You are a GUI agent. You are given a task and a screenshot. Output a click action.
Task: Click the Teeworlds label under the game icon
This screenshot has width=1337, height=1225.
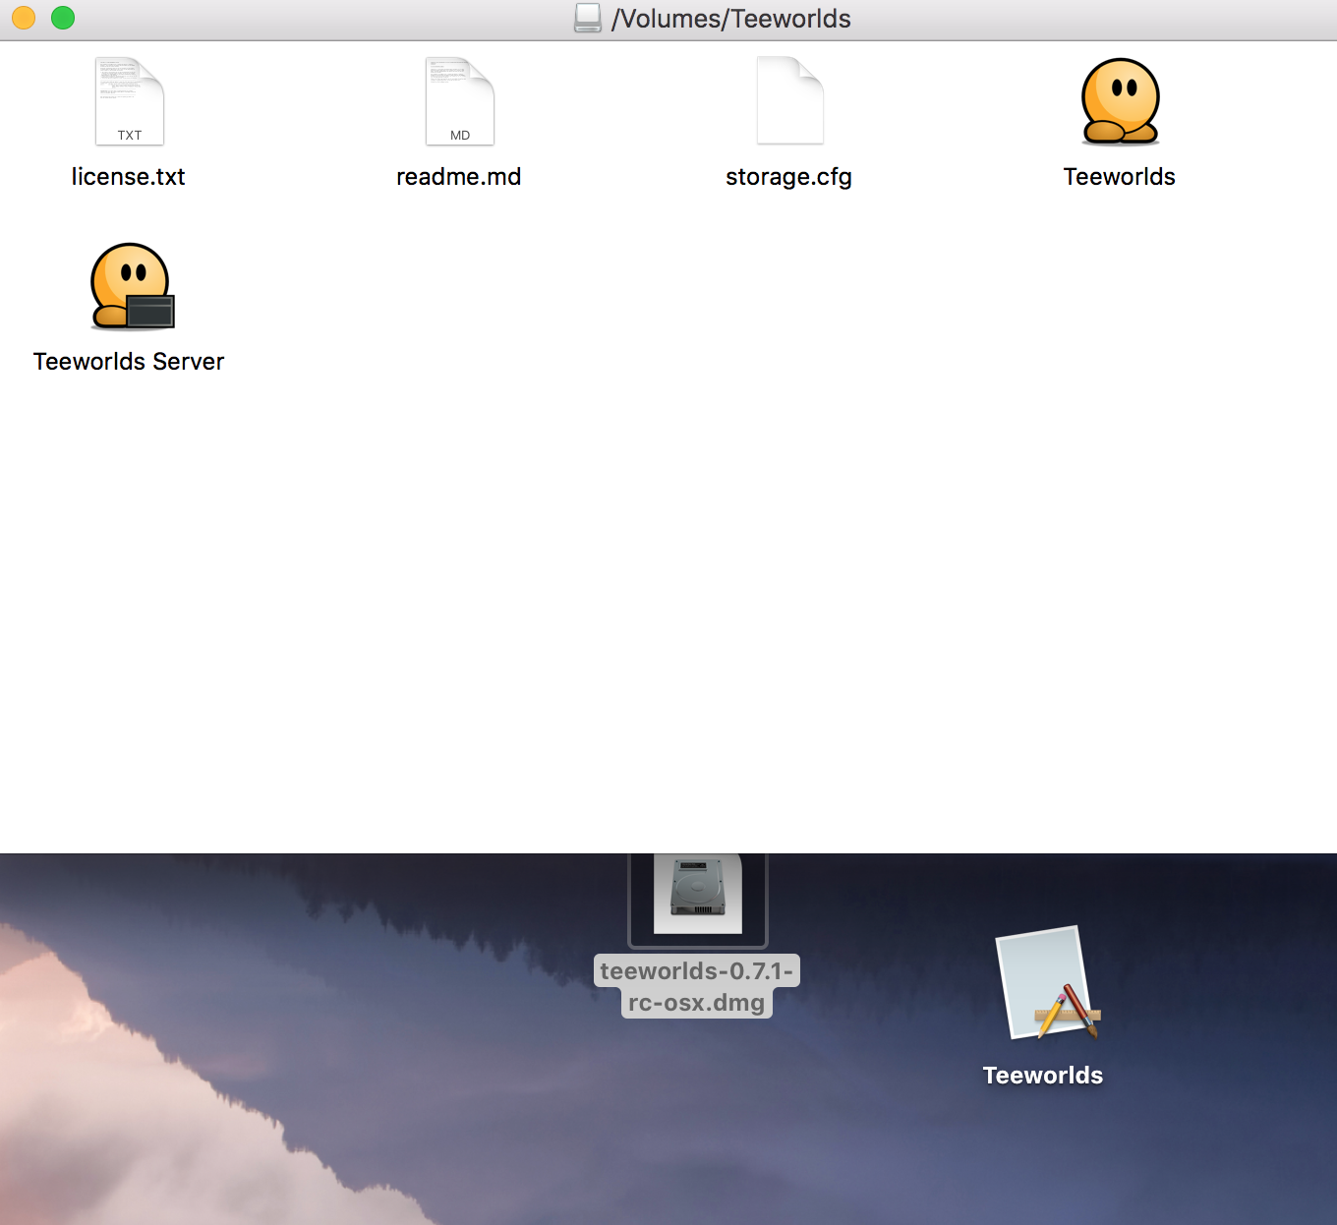click(1119, 177)
